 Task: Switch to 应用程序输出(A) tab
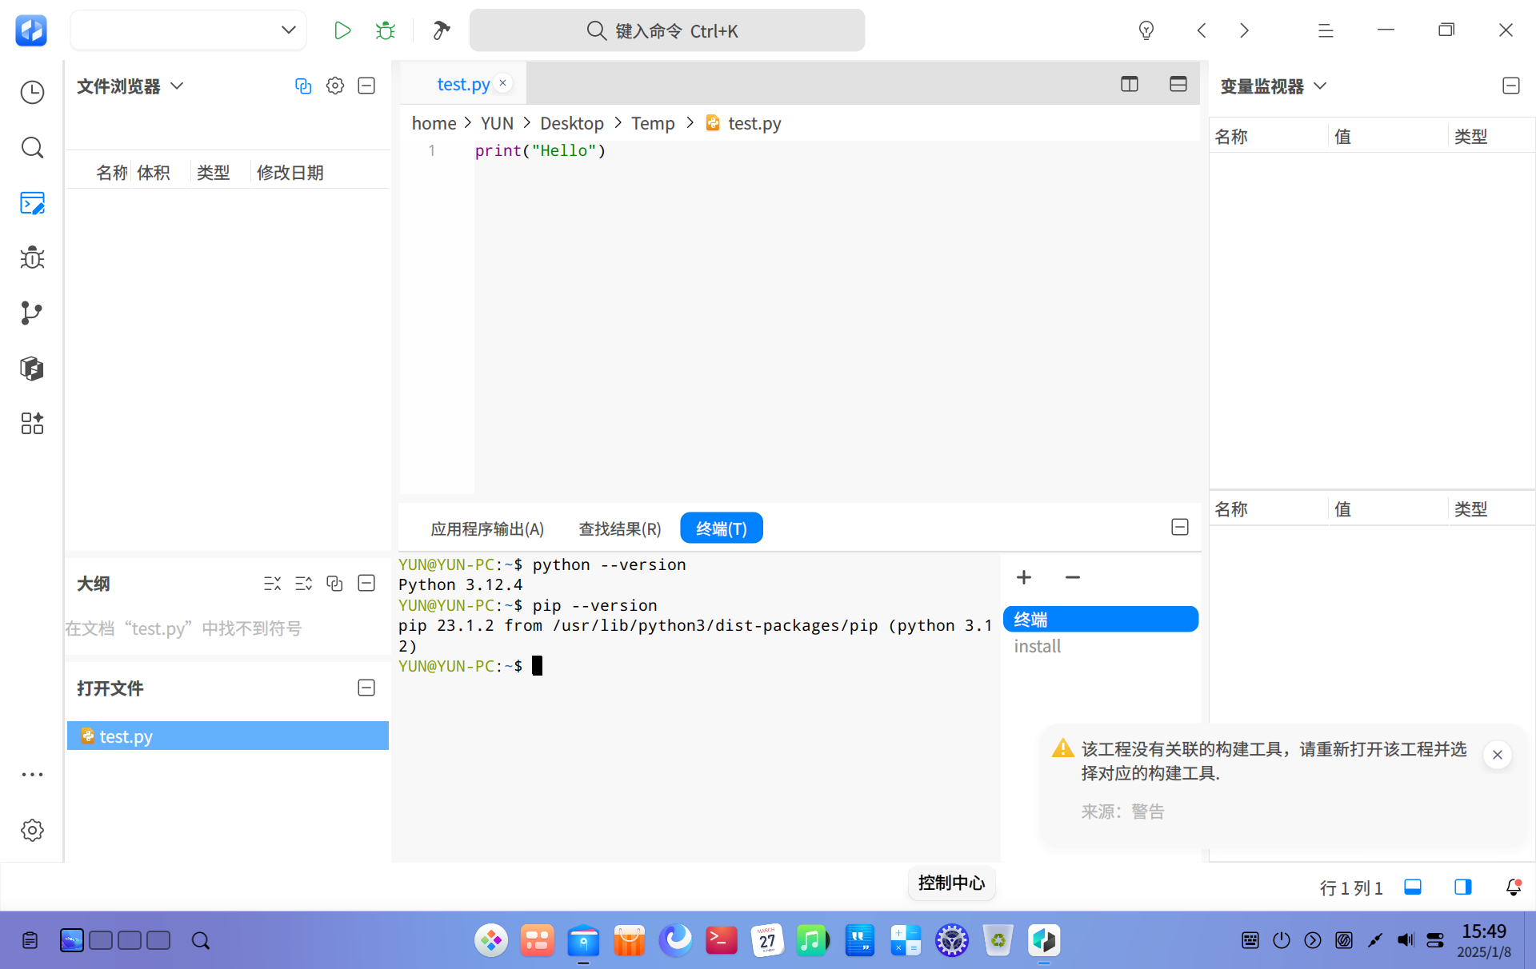487,528
